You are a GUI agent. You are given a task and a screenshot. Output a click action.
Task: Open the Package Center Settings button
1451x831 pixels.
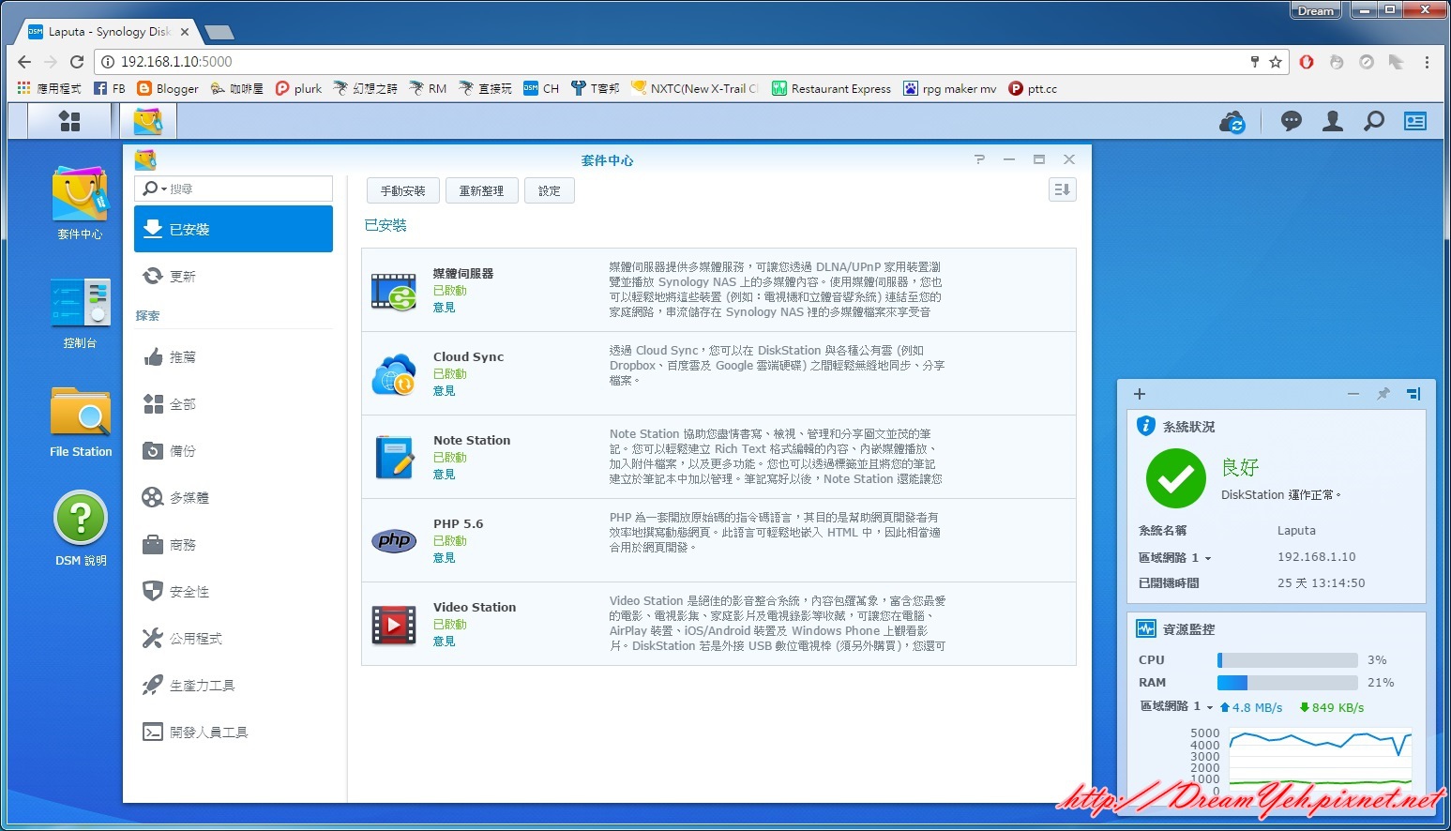(549, 190)
